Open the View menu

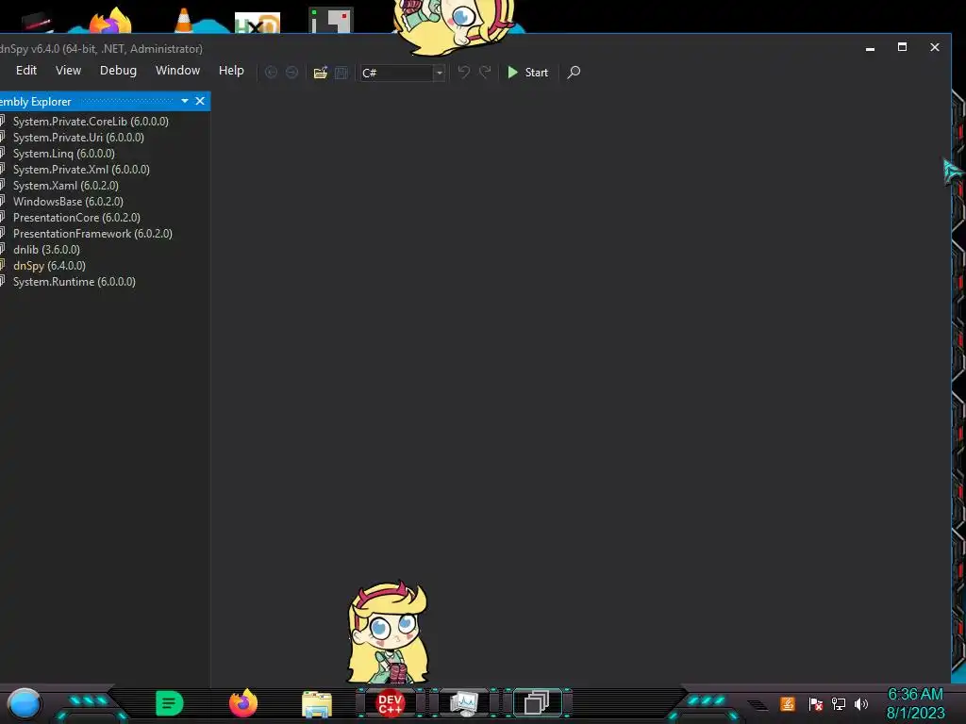(68, 70)
